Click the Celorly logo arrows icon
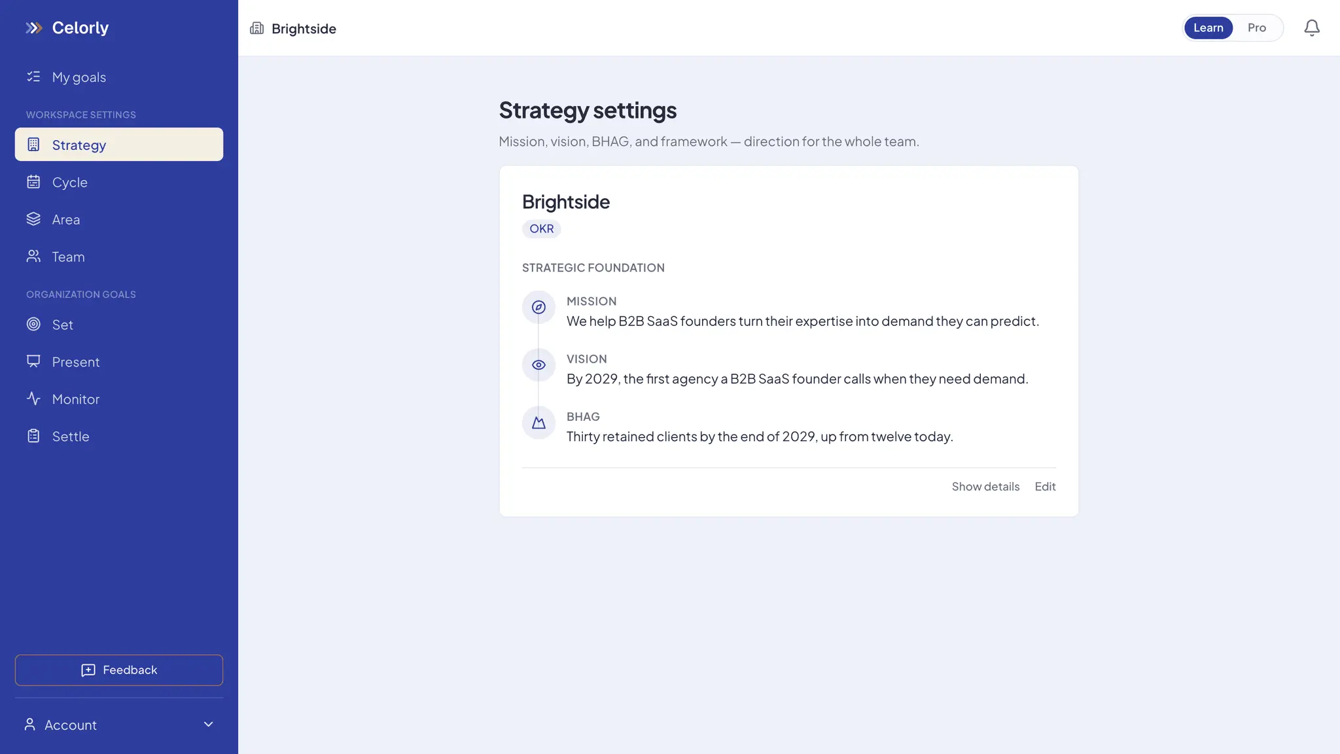 (34, 27)
